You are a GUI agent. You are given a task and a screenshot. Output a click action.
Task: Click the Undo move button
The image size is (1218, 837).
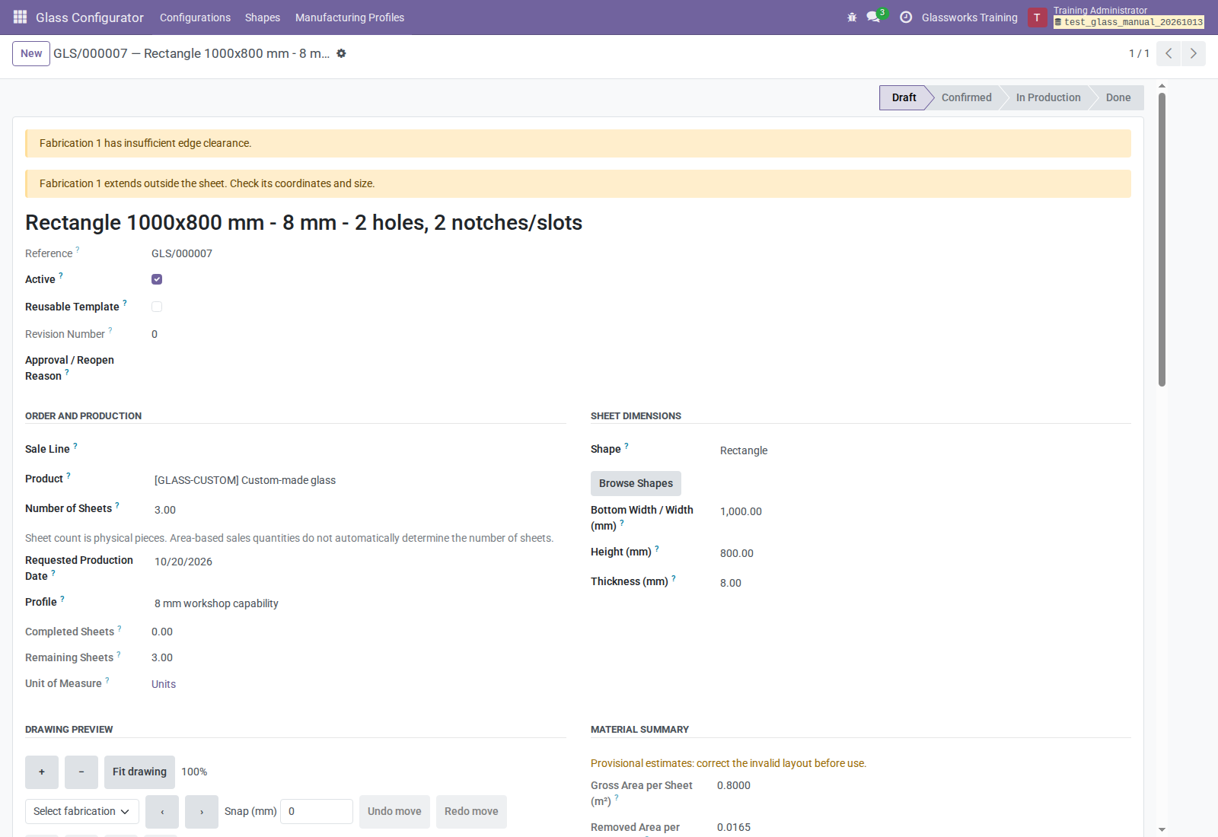click(394, 812)
